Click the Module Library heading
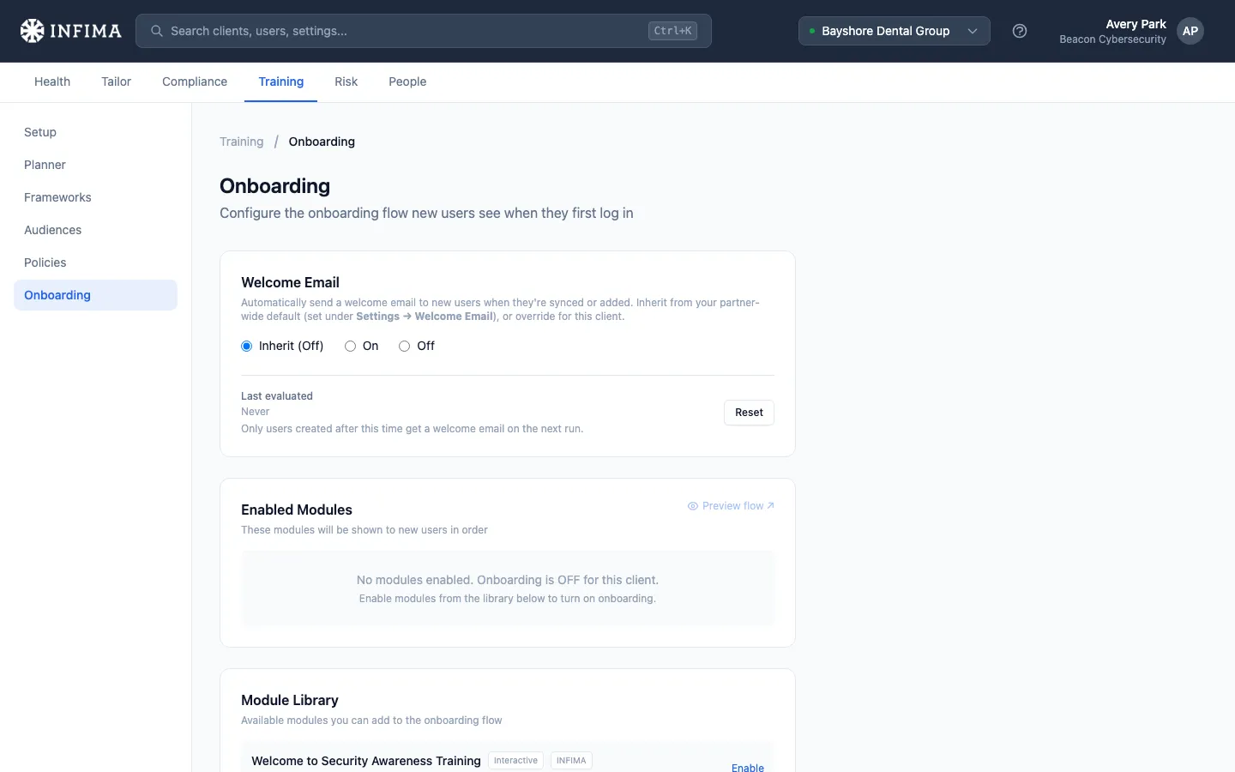 coord(290,700)
